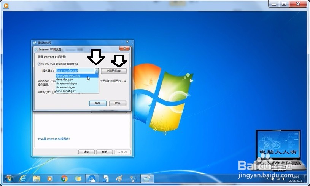Image resolution: width=310 pixels, height=186 pixels.
Task: Show hidden tray icons arrow
Action: [268, 179]
